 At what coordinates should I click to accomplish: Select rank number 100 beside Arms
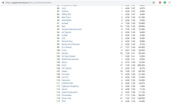[x=58, y=50]
